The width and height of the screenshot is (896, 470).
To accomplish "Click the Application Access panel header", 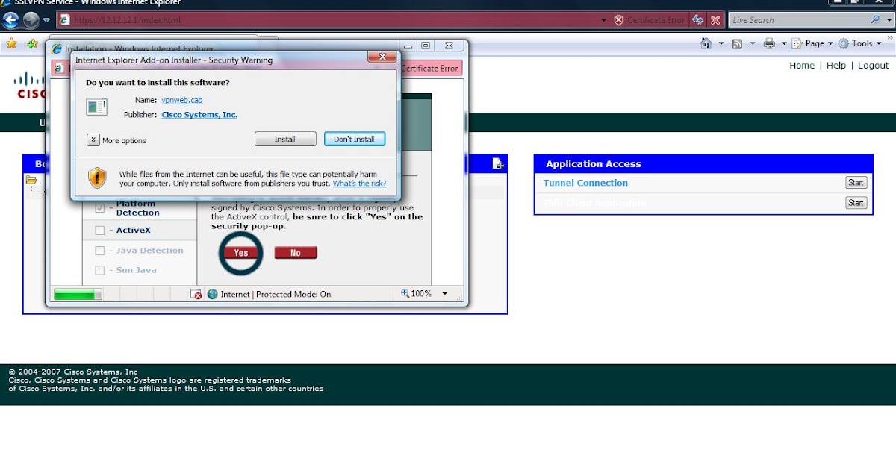I will click(x=703, y=164).
